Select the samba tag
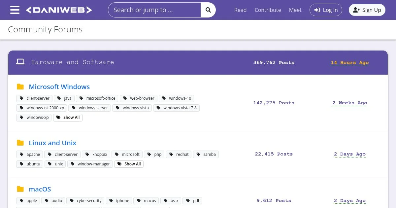The height and width of the screenshot is (208, 396). pyautogui.click(x=206, y=155)
